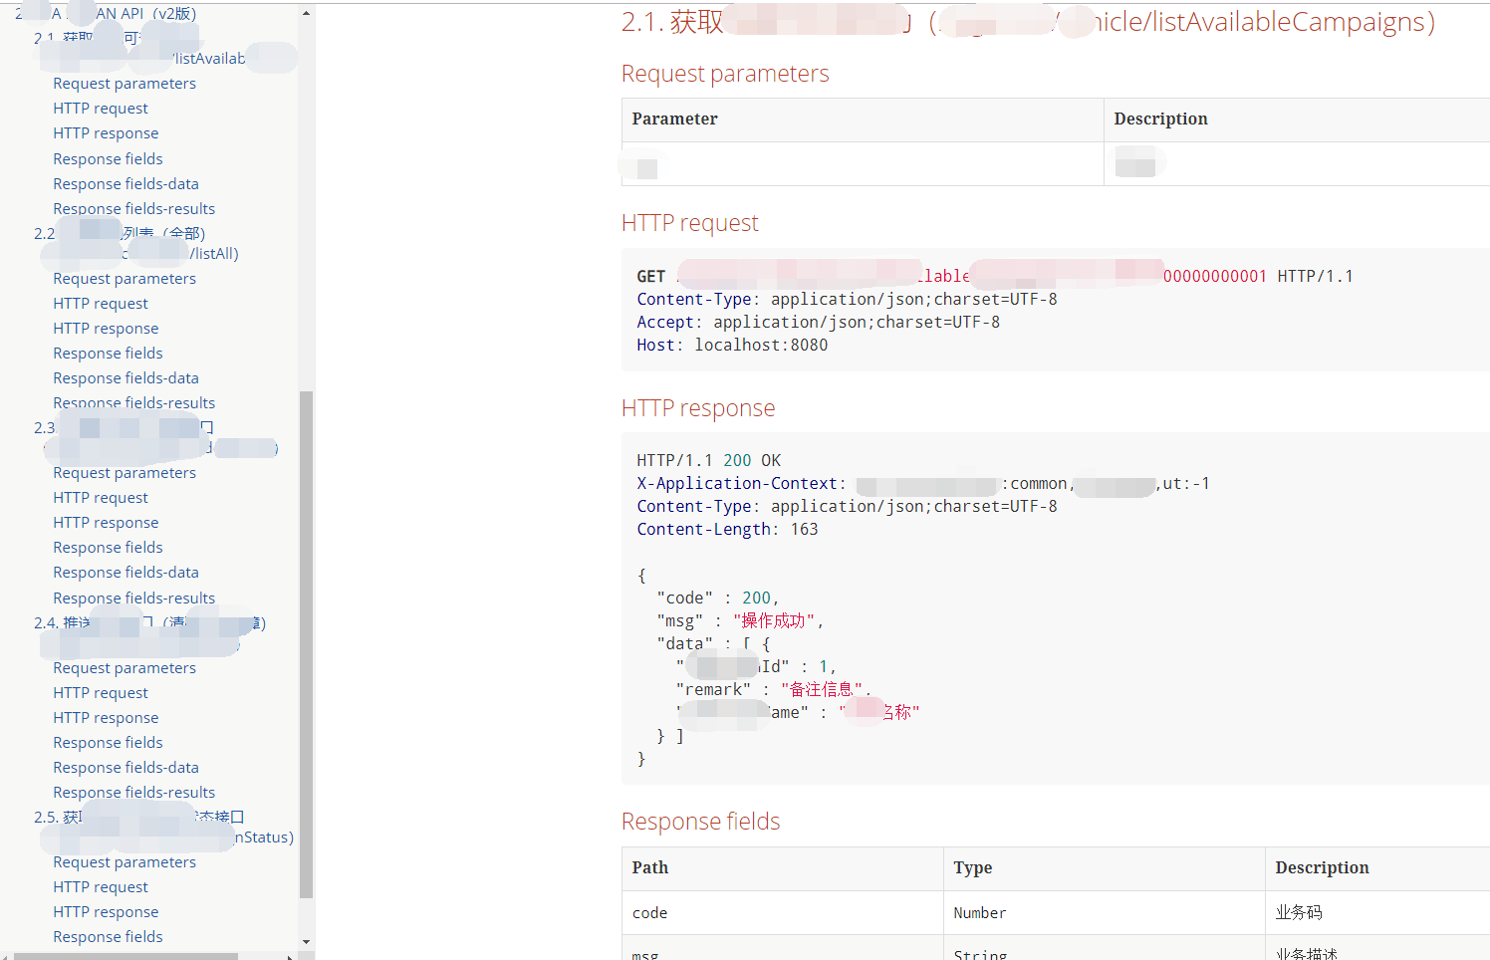Click main content 'Response fields' heading

[x=701, y=822]
